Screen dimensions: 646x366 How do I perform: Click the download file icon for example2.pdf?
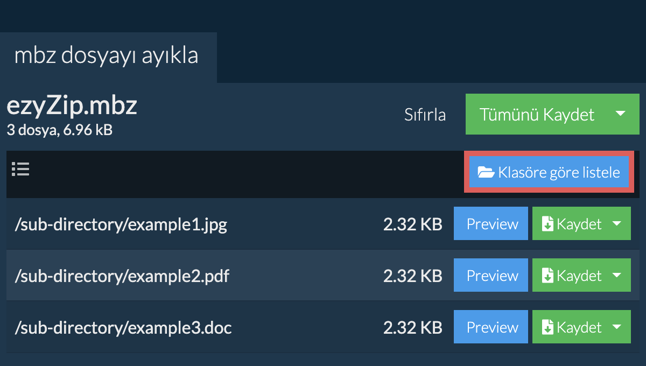pos(547,276)
